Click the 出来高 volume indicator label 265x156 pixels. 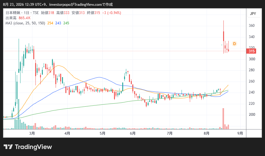[11, 18]
